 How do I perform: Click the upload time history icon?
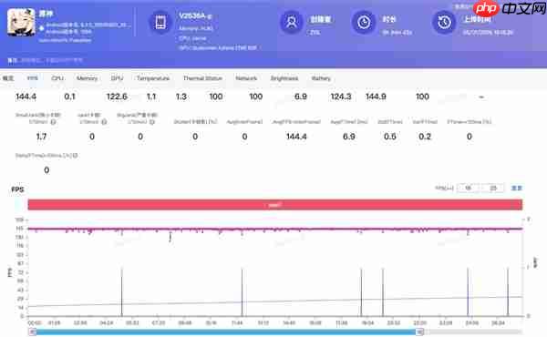click(444, 23)
